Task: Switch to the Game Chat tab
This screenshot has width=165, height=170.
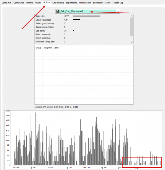Action: coord(19,3)
